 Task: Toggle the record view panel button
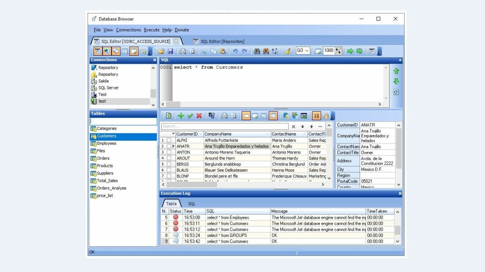coord(273,116)
